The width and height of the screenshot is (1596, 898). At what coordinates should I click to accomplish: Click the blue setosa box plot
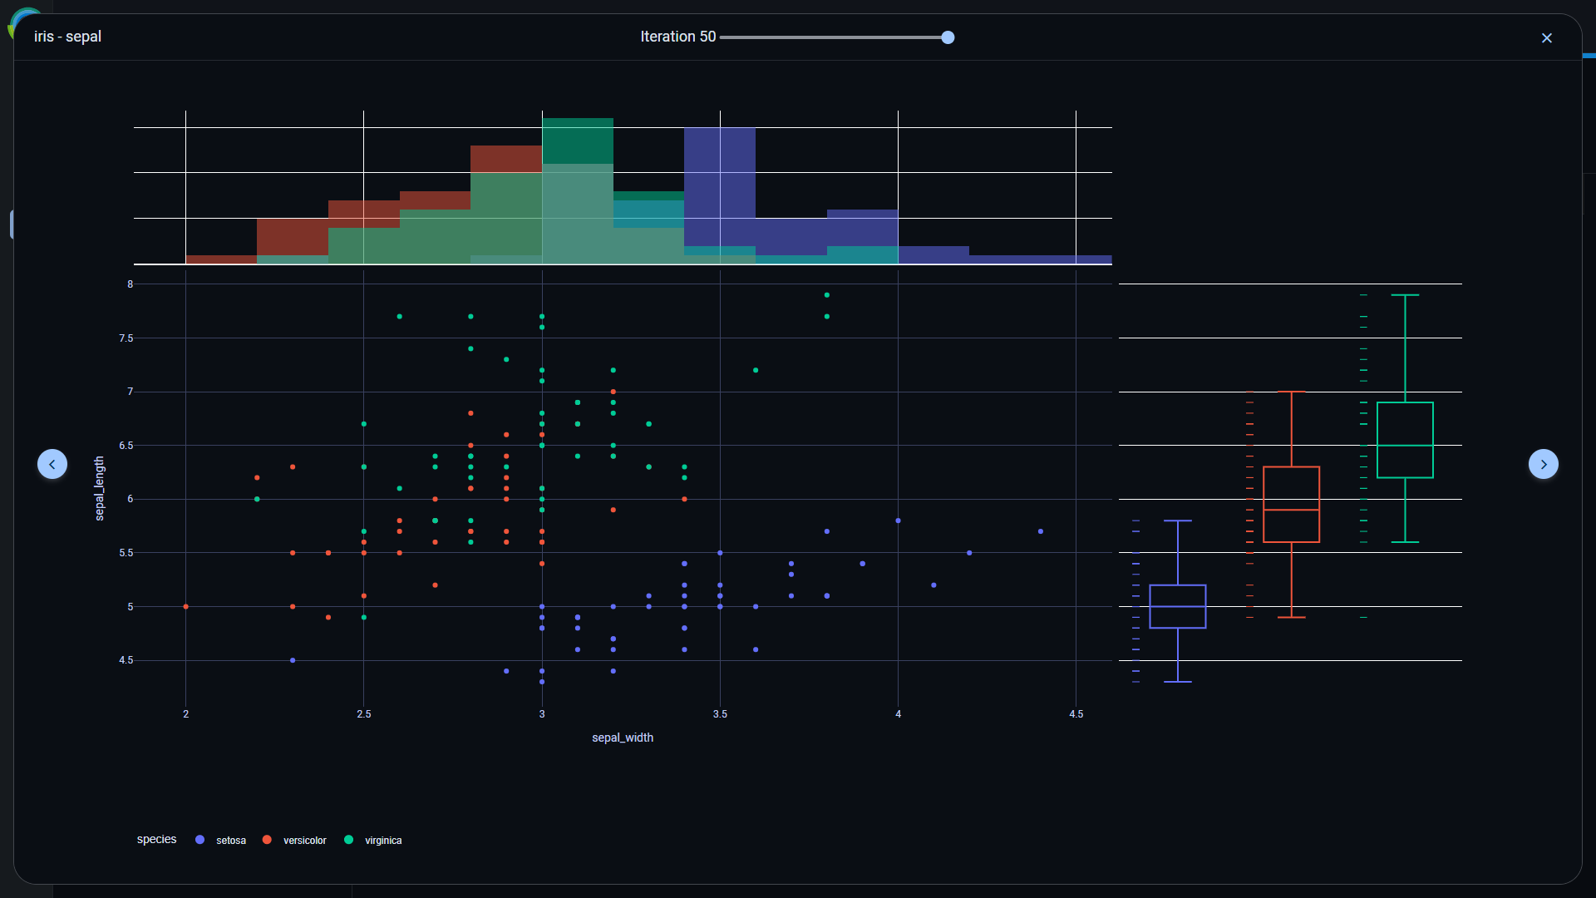tap(1178, 607)
